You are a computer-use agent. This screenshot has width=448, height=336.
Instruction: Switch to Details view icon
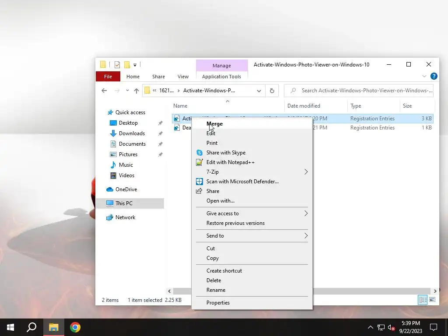(423, 300)
